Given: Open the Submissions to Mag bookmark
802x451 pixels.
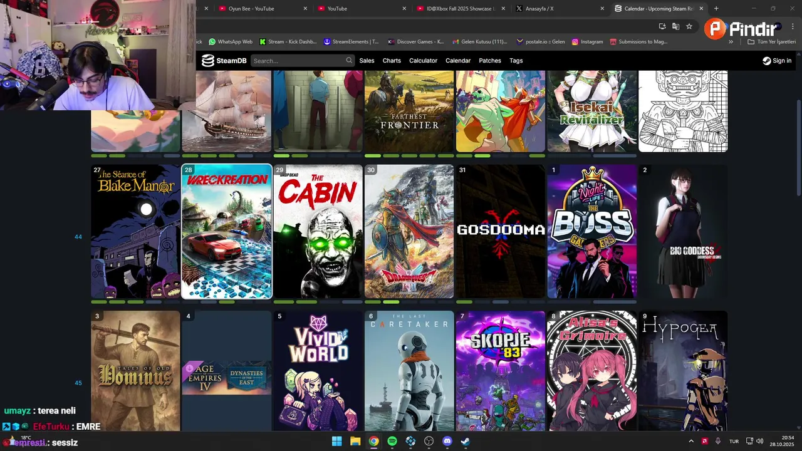Looking at the screenshot, I should tap(638, 42).
